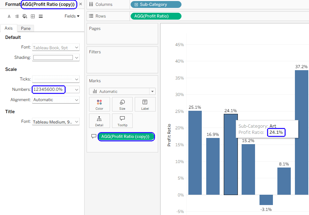Expand the Numbers format dropdown
This screenshot has width=309, height=215.
(x=77, y=89)
